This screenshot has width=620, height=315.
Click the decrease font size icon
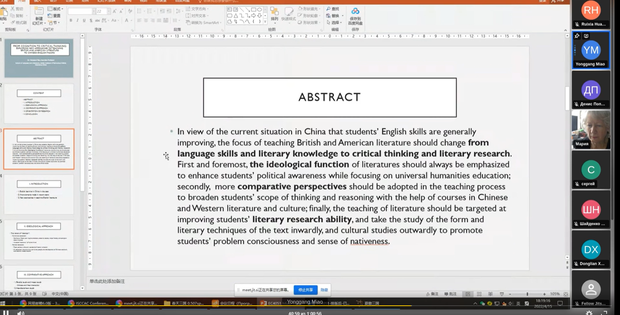[x=121, y=12]
